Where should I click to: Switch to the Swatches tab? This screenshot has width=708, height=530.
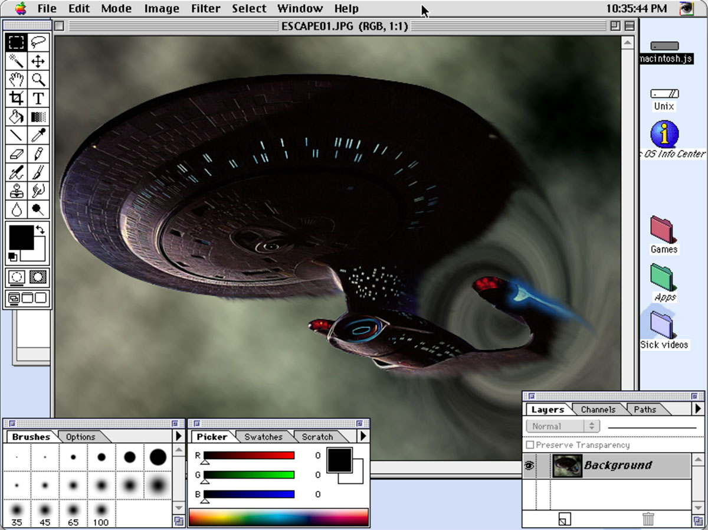[263, 437]
